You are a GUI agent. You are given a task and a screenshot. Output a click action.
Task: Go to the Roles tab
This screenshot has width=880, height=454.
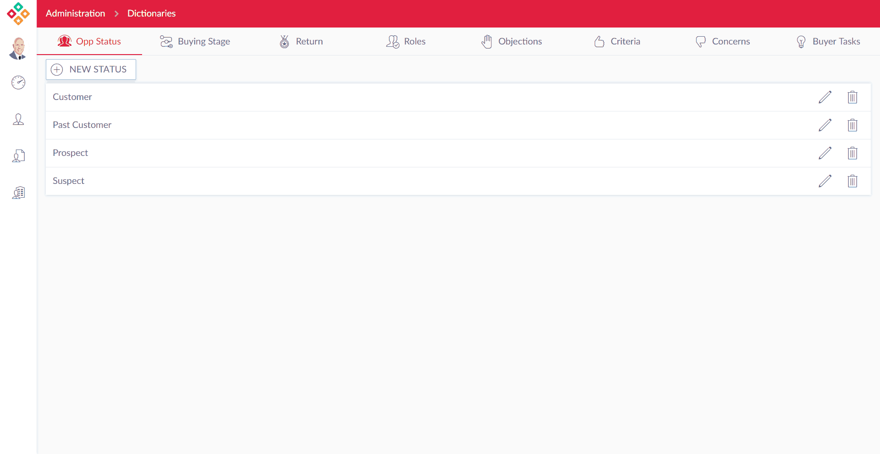406,41
